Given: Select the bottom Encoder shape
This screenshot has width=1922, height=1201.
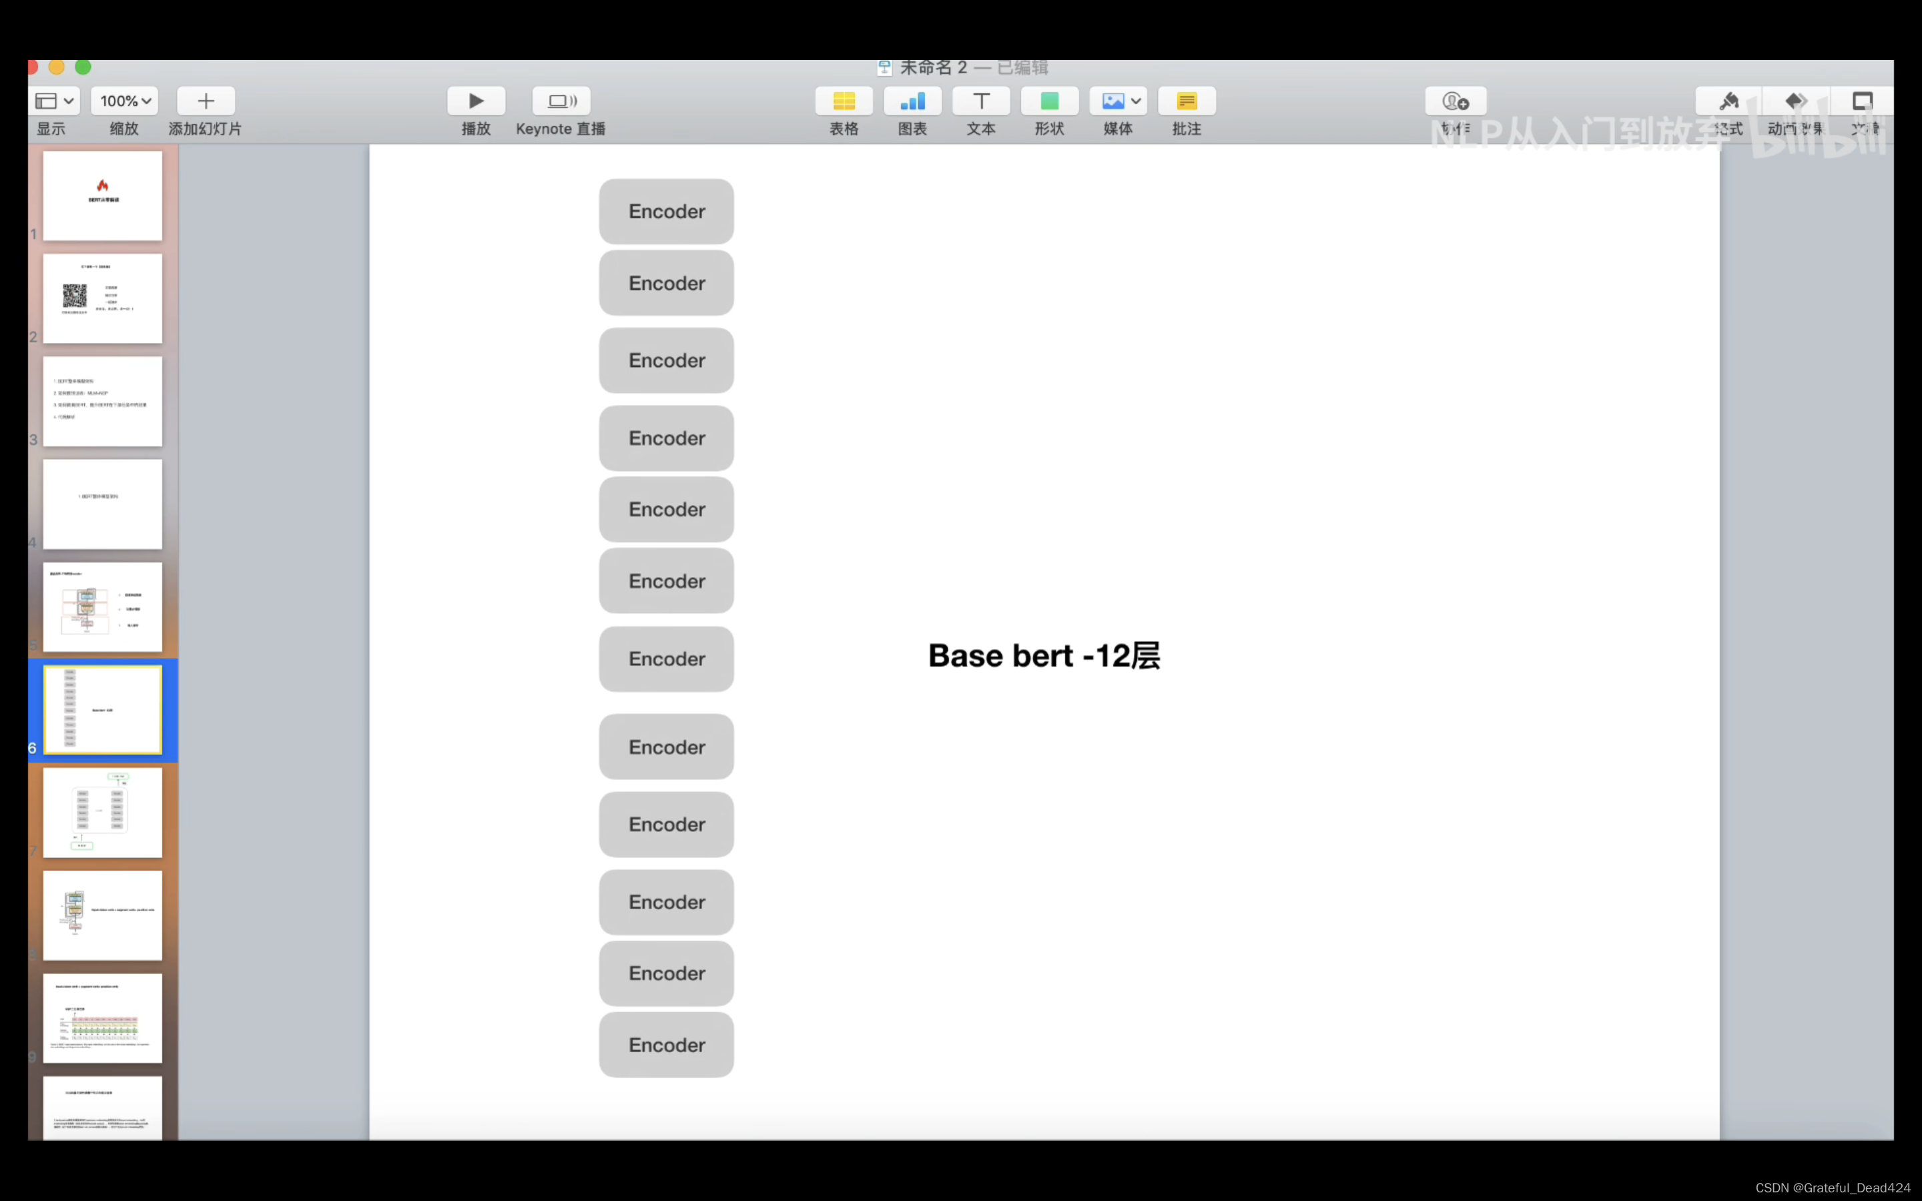Looking at the screenshot, I should pyautogui.click(x=666, y=1044).
